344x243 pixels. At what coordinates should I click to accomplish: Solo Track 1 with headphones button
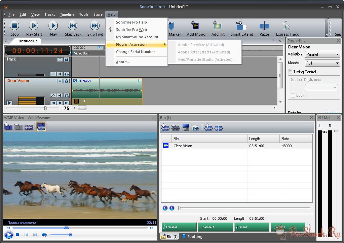click(x=67, y=74)
